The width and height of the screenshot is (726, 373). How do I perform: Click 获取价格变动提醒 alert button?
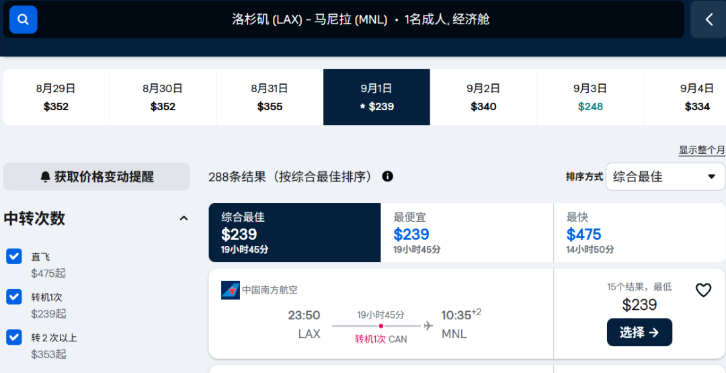97,177
